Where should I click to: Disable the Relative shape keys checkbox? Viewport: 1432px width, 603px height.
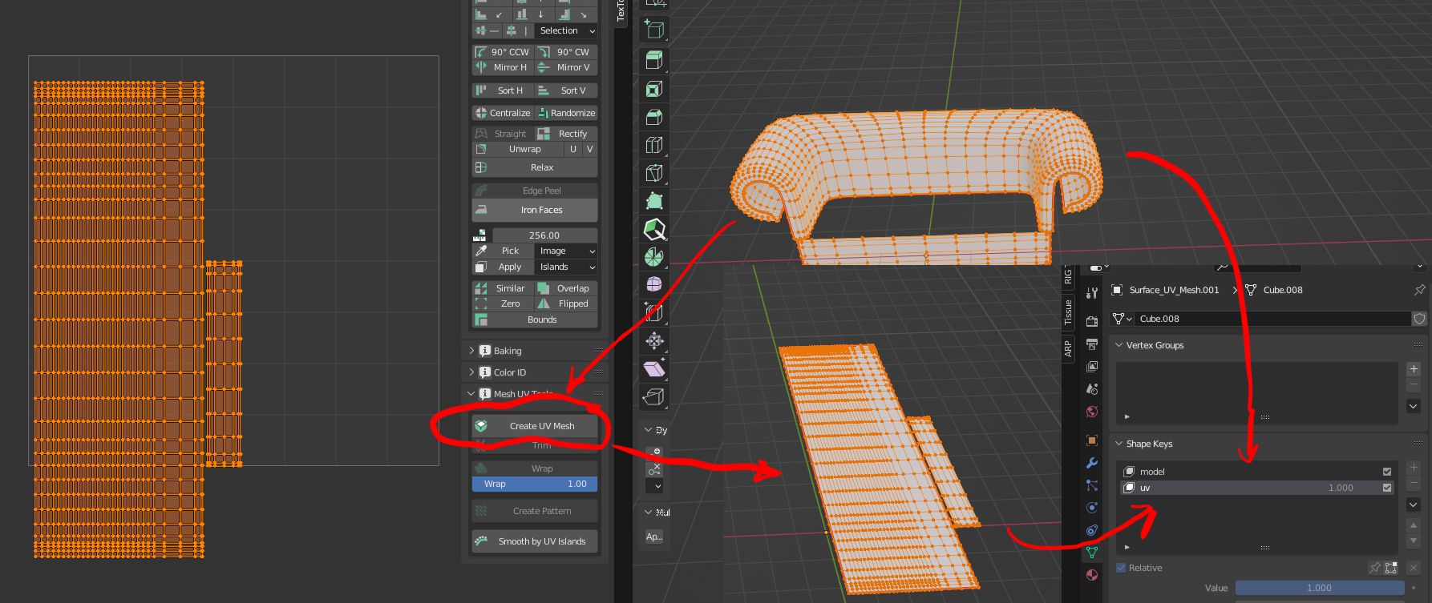[x=1121, y=568]
